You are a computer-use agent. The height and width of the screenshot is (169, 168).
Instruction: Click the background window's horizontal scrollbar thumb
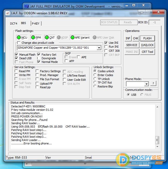click(x=85, y=164)
